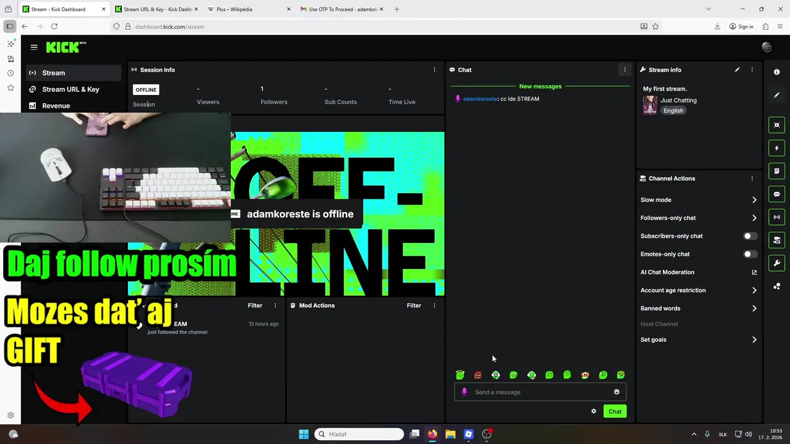Click adamkoreste username in chat
The width and height of the screenshot is (790, 444).
pos(480,99)
